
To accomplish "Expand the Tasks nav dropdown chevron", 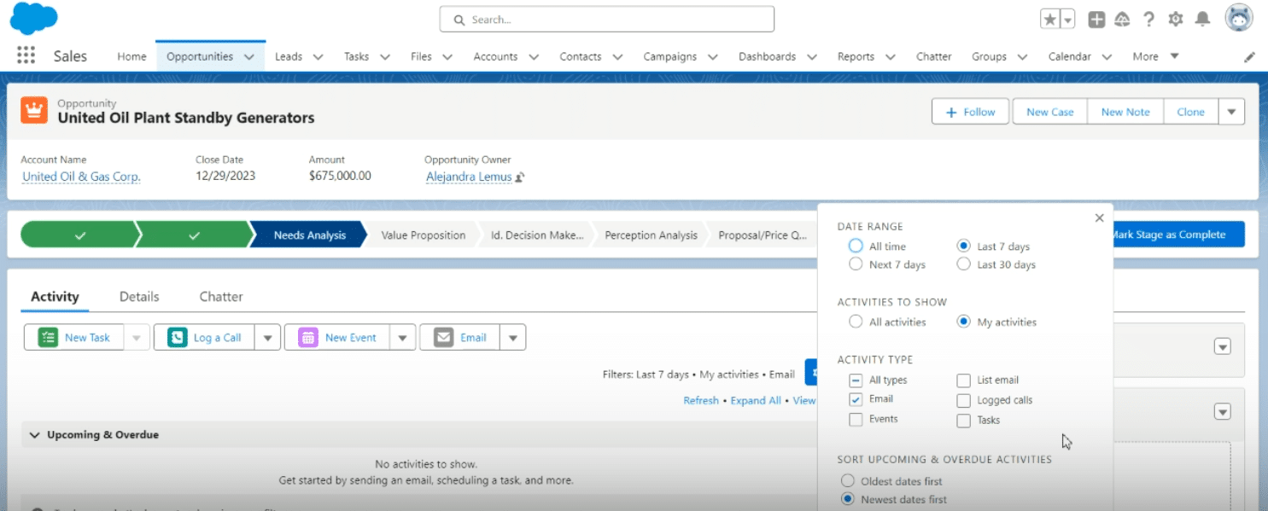I will [384, 57].
